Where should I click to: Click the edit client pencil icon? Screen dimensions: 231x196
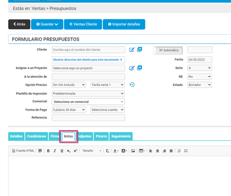[x=132, y=50]
